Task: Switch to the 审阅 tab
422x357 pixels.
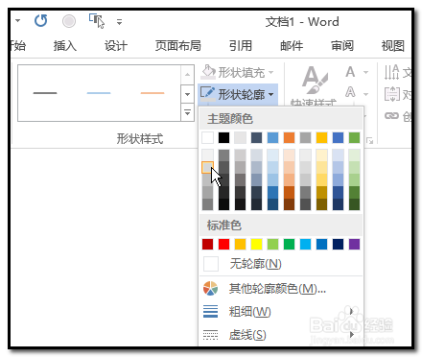Action: (x=342, y=46)
